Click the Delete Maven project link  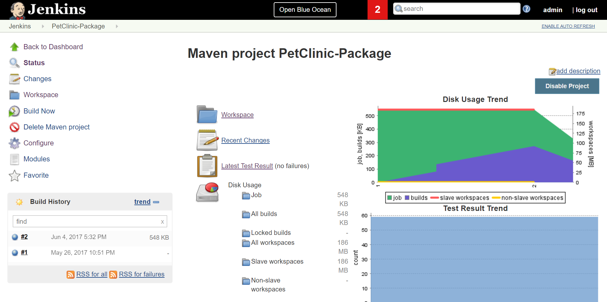pos(57,127)
